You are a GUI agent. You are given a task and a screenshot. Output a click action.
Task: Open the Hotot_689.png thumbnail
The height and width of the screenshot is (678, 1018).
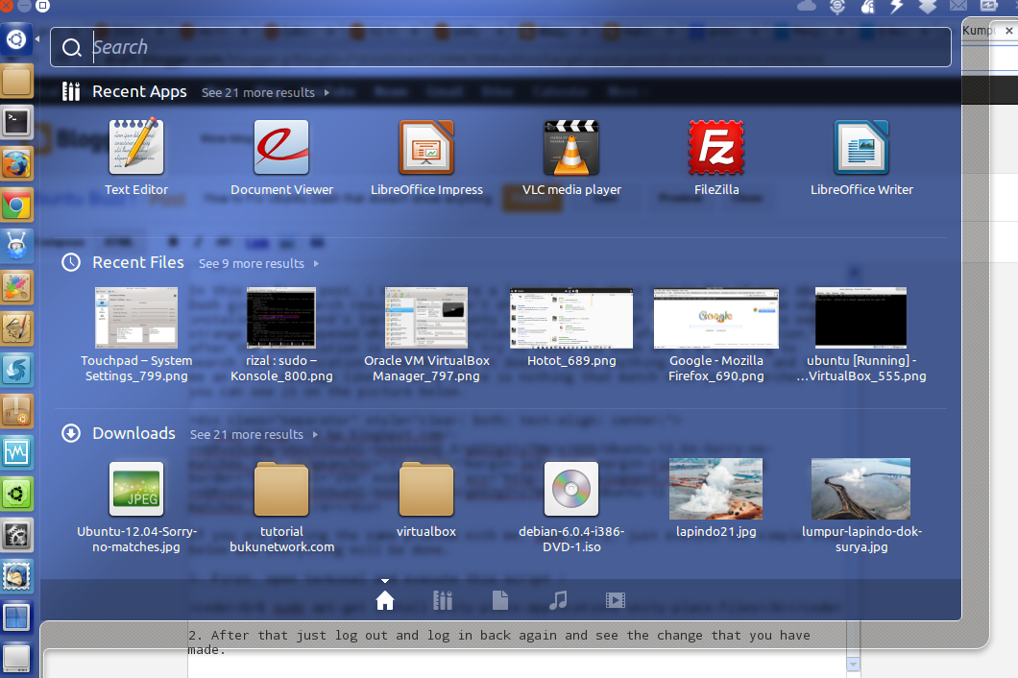[571, 318]
